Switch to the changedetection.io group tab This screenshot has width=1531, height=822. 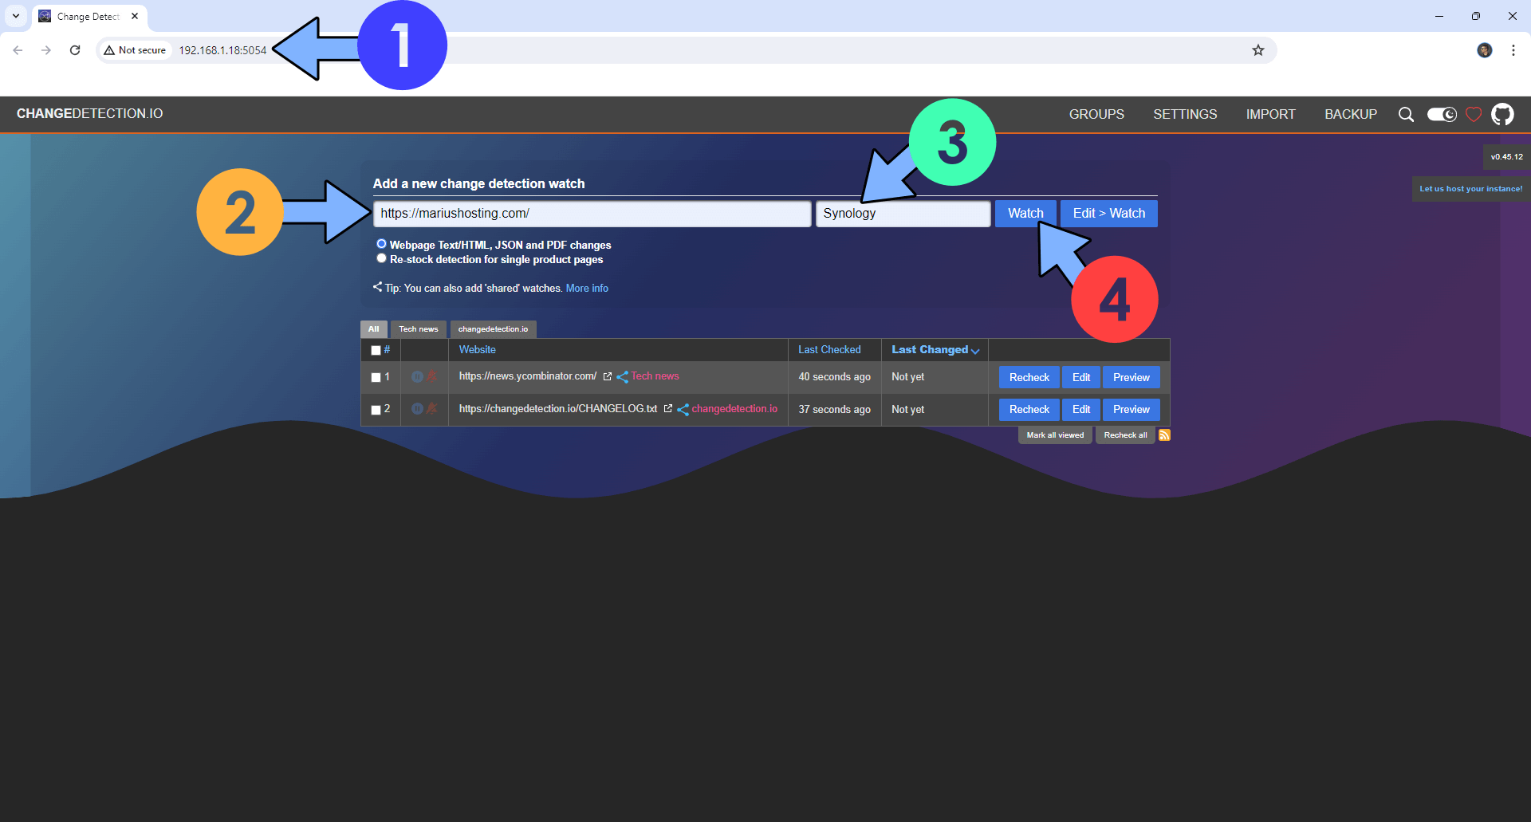click(x=493, y=329)
